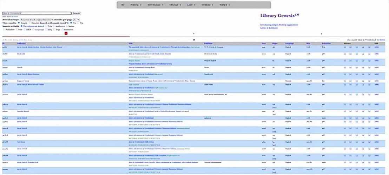The width and height of the screenshot is (389, 175).
Task: Open mirror 1 in the W. W. Norton row
Action: point(345,47)
